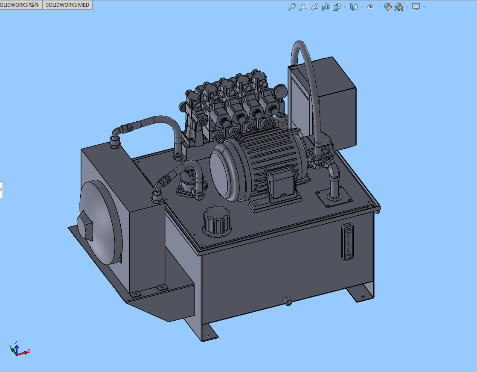Select the Zoom to Area tool
The image size is (477, 372).
pyautogui.click(x=303, y=7)
